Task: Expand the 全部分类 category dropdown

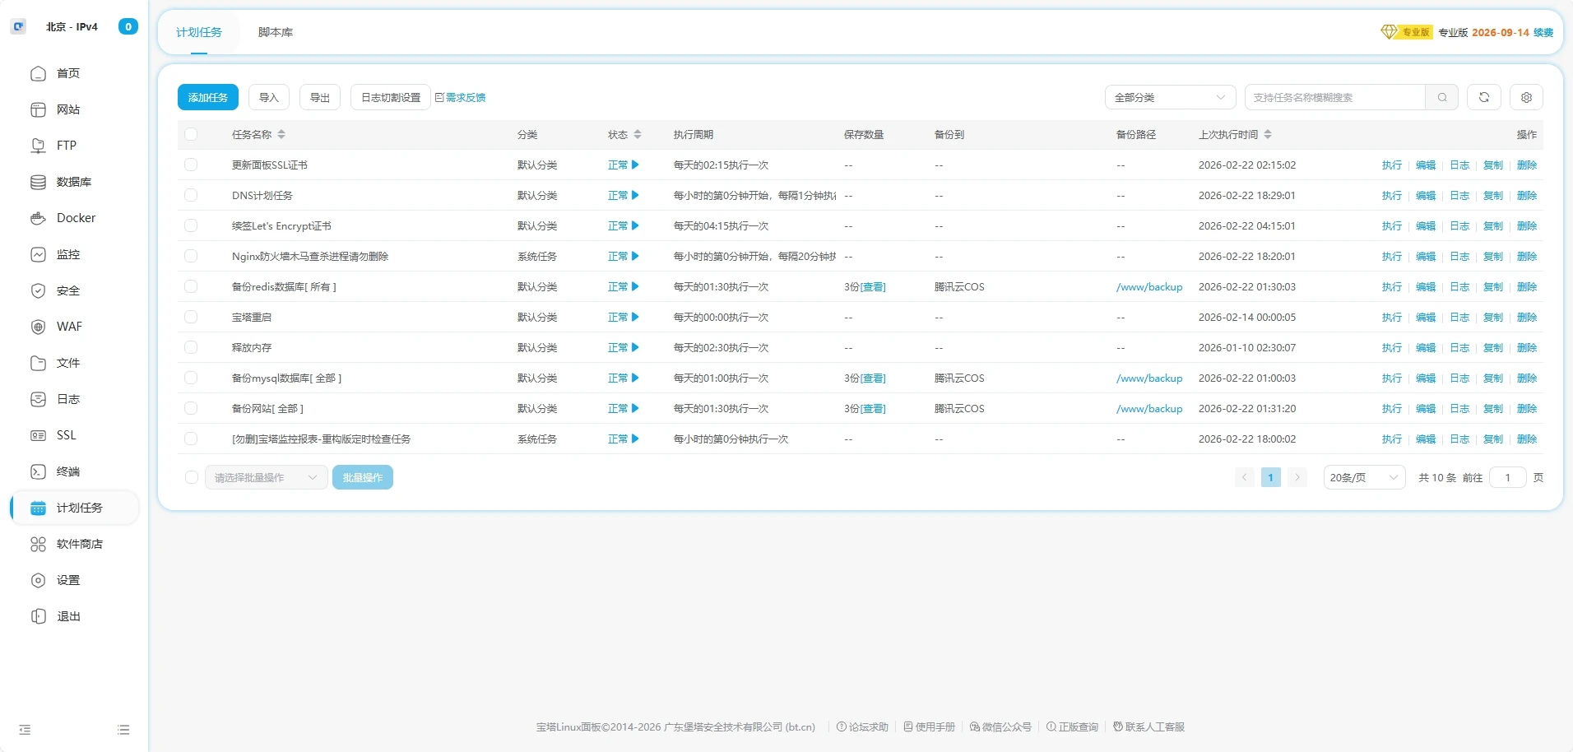Action: coord(1169,97)
